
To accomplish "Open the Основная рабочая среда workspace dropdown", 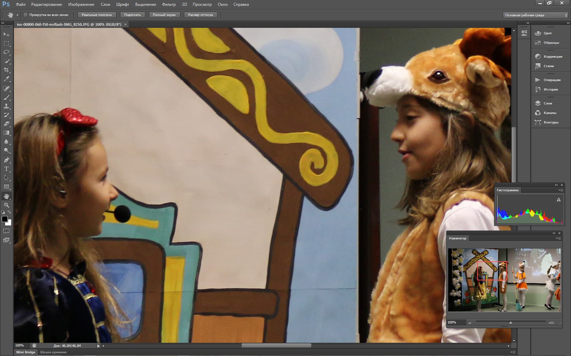I will click(536, 15).
